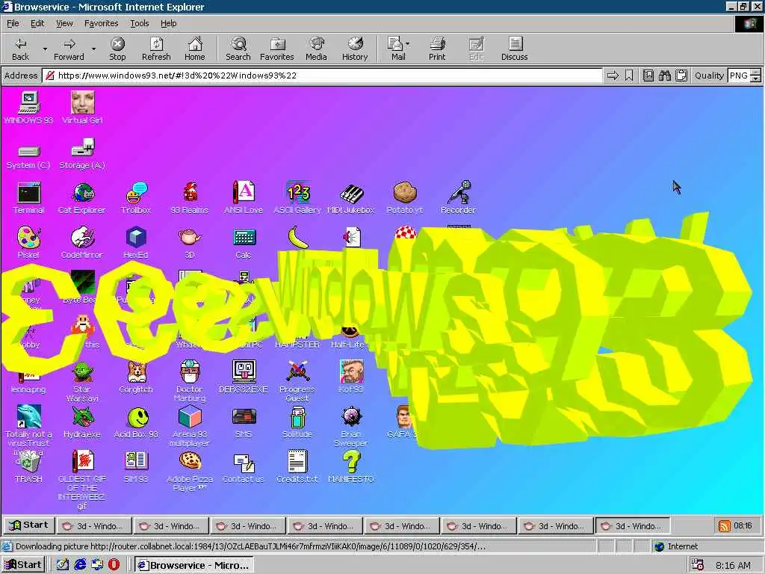Image resolution: width=765 pixels, height=574 pixels.
Task: Select the Browservice taskbar button
Action: [193, 565]
